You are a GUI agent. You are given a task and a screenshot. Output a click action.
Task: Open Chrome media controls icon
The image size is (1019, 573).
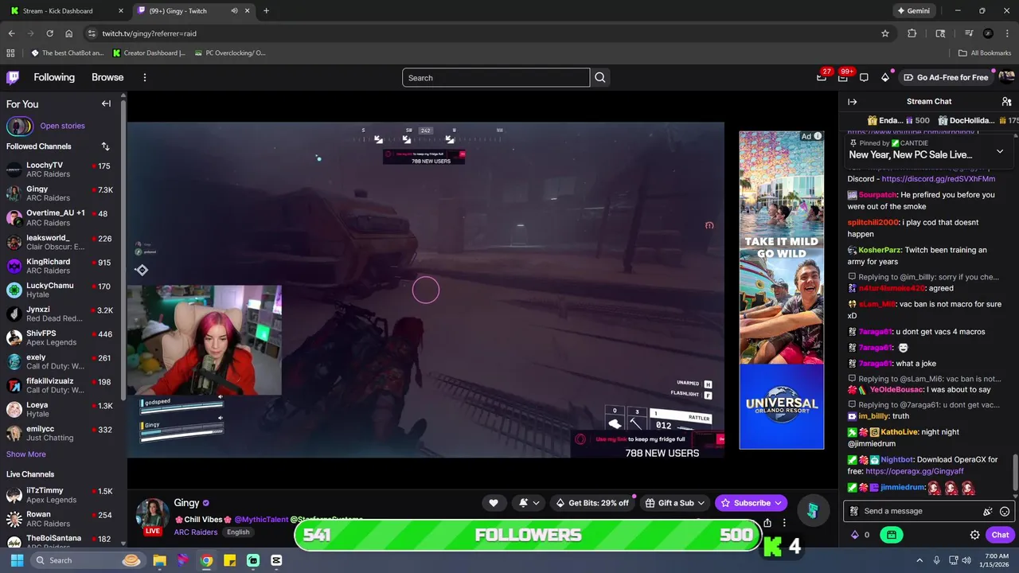tap(968, 33)
